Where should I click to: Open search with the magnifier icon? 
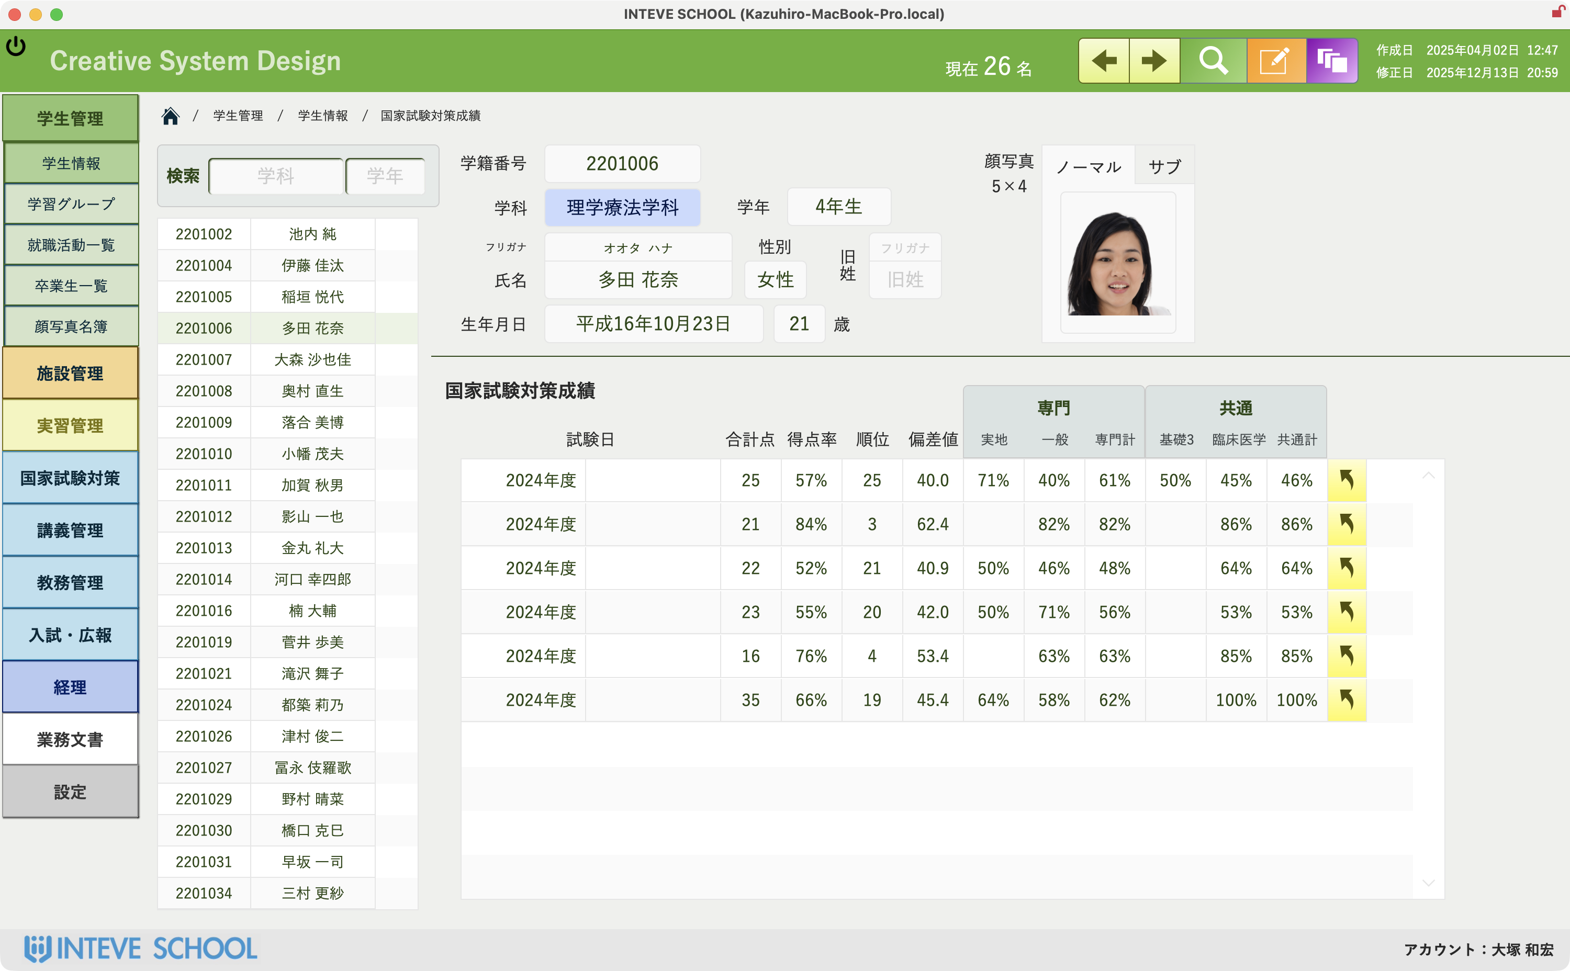coord(1214,60)
